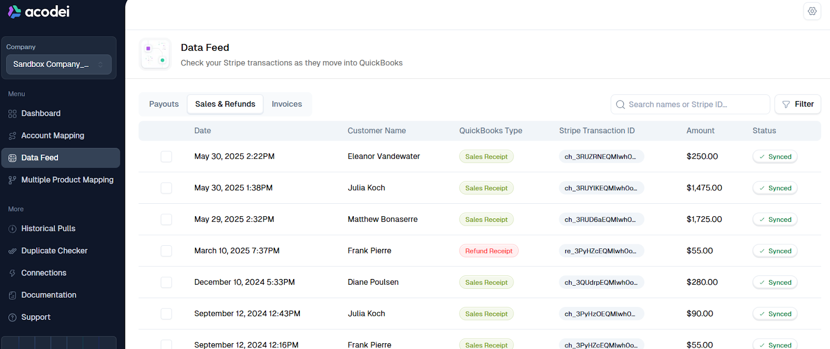Click the Connections plug icon
This screenshot has width=830, height=349.
point(12,273)
